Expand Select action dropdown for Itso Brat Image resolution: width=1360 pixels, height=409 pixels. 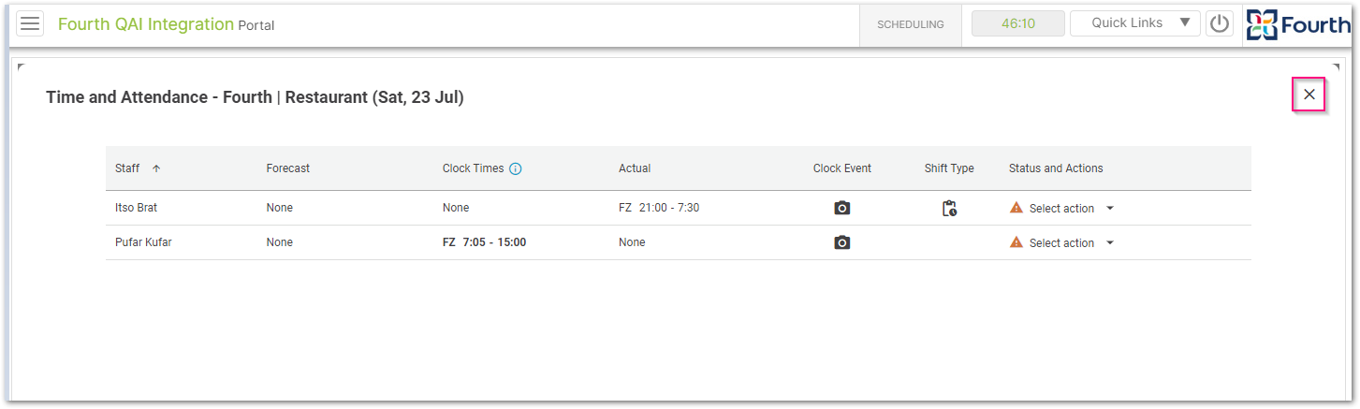coord(1110,209)
